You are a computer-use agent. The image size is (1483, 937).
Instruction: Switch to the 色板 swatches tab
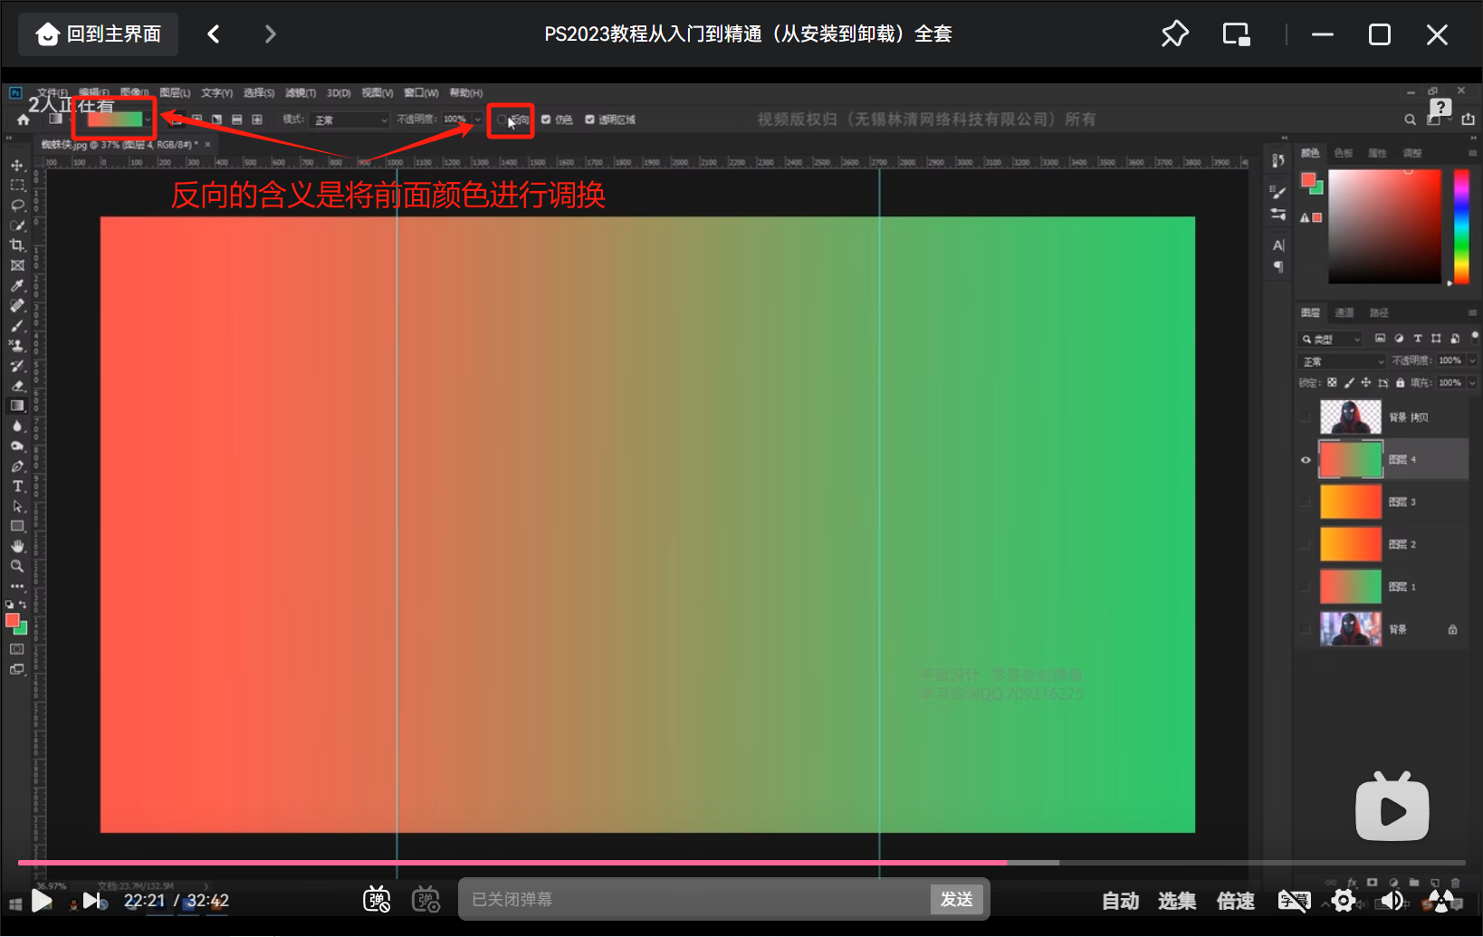[x=1344, y=153]
